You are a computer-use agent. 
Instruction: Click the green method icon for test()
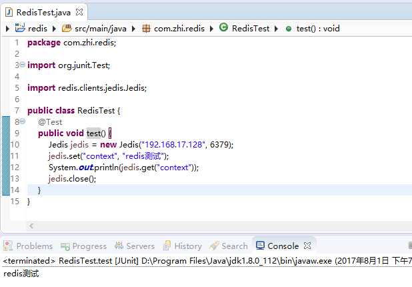coord(289,29)
